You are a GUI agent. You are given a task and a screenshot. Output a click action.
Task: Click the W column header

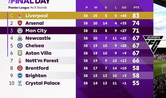pyautogui.click(x=96, y=7)
